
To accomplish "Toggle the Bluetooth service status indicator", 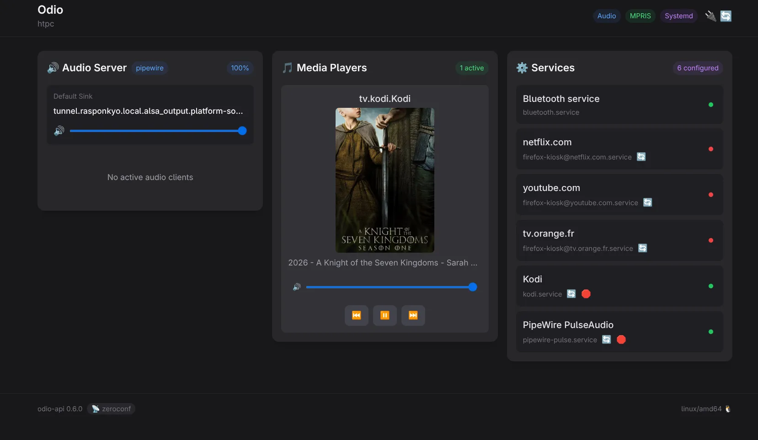I will [711, 105].
